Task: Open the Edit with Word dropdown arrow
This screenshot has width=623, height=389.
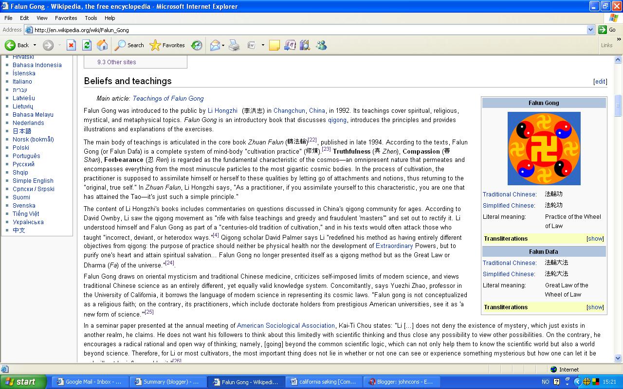Action: point(263,45)
